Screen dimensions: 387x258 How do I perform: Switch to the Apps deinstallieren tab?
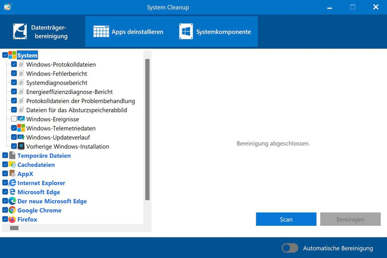(128, 32)
